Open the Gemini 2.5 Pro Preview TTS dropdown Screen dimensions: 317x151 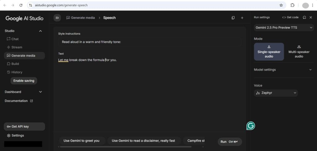pos(284,28)
